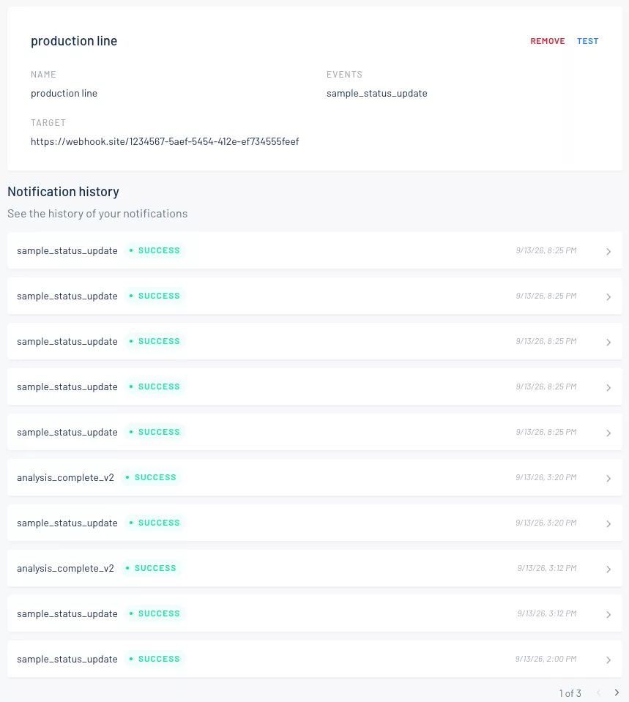Expand the sample_status_update 2:00 PM row chevron
This screenshot has width=629, height=702.
tap(608, 660)
